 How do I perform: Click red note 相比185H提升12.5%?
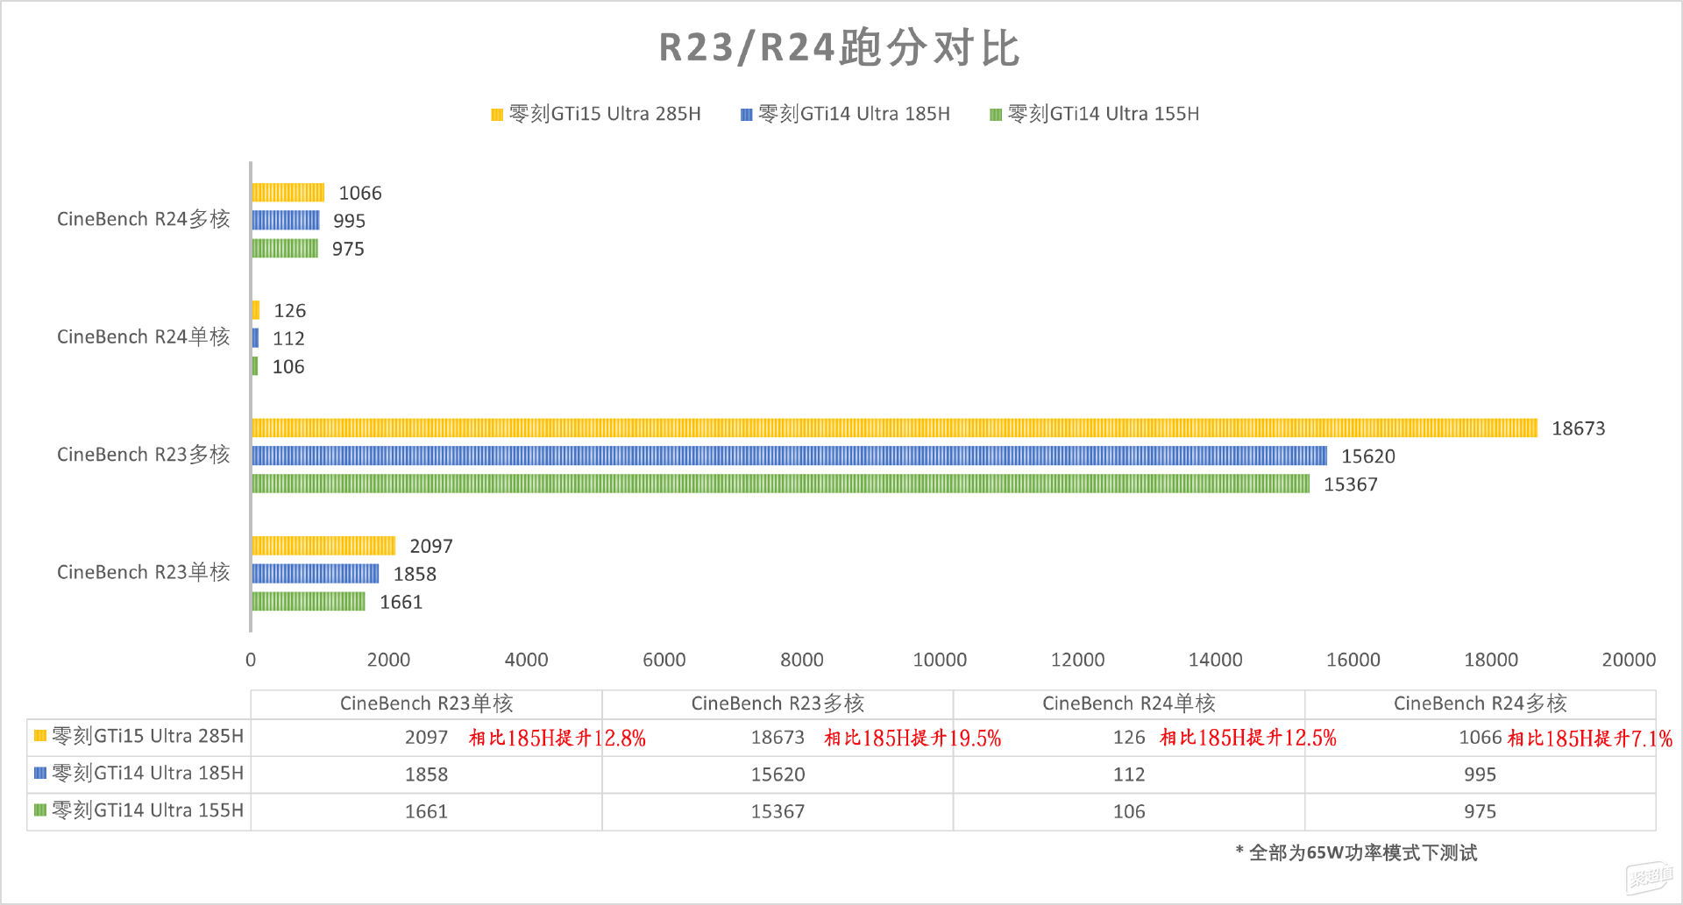(1248, 738)
